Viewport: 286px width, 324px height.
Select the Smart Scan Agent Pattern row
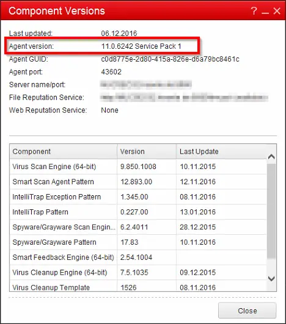138,182
